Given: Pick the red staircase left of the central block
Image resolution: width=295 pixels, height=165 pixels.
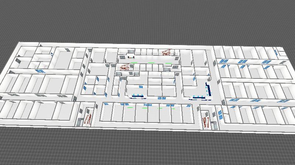Looking at the screenshot, I should pos(125,67).
